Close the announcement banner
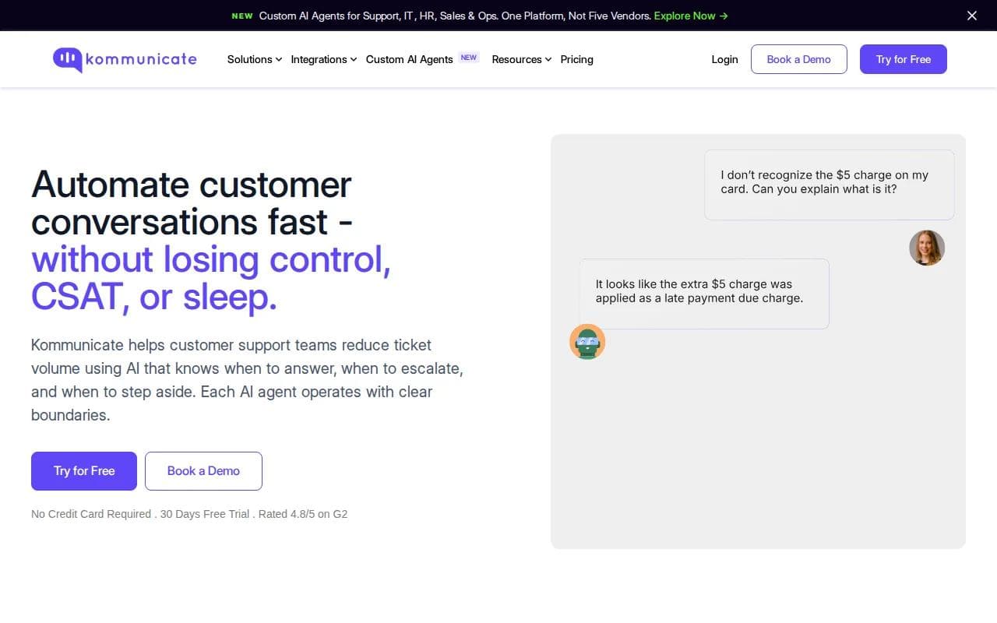997x623 pixels. click(x=972, y=16)
